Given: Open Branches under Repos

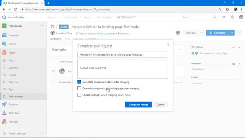Looking at the screenshot, I should (x=13, y=82).
